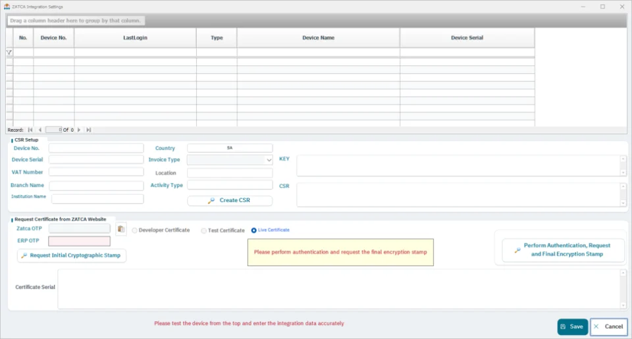The height and width of the screenshot is (339, 632).
Task: Save the integration settings
Action: tap(572, 327)
